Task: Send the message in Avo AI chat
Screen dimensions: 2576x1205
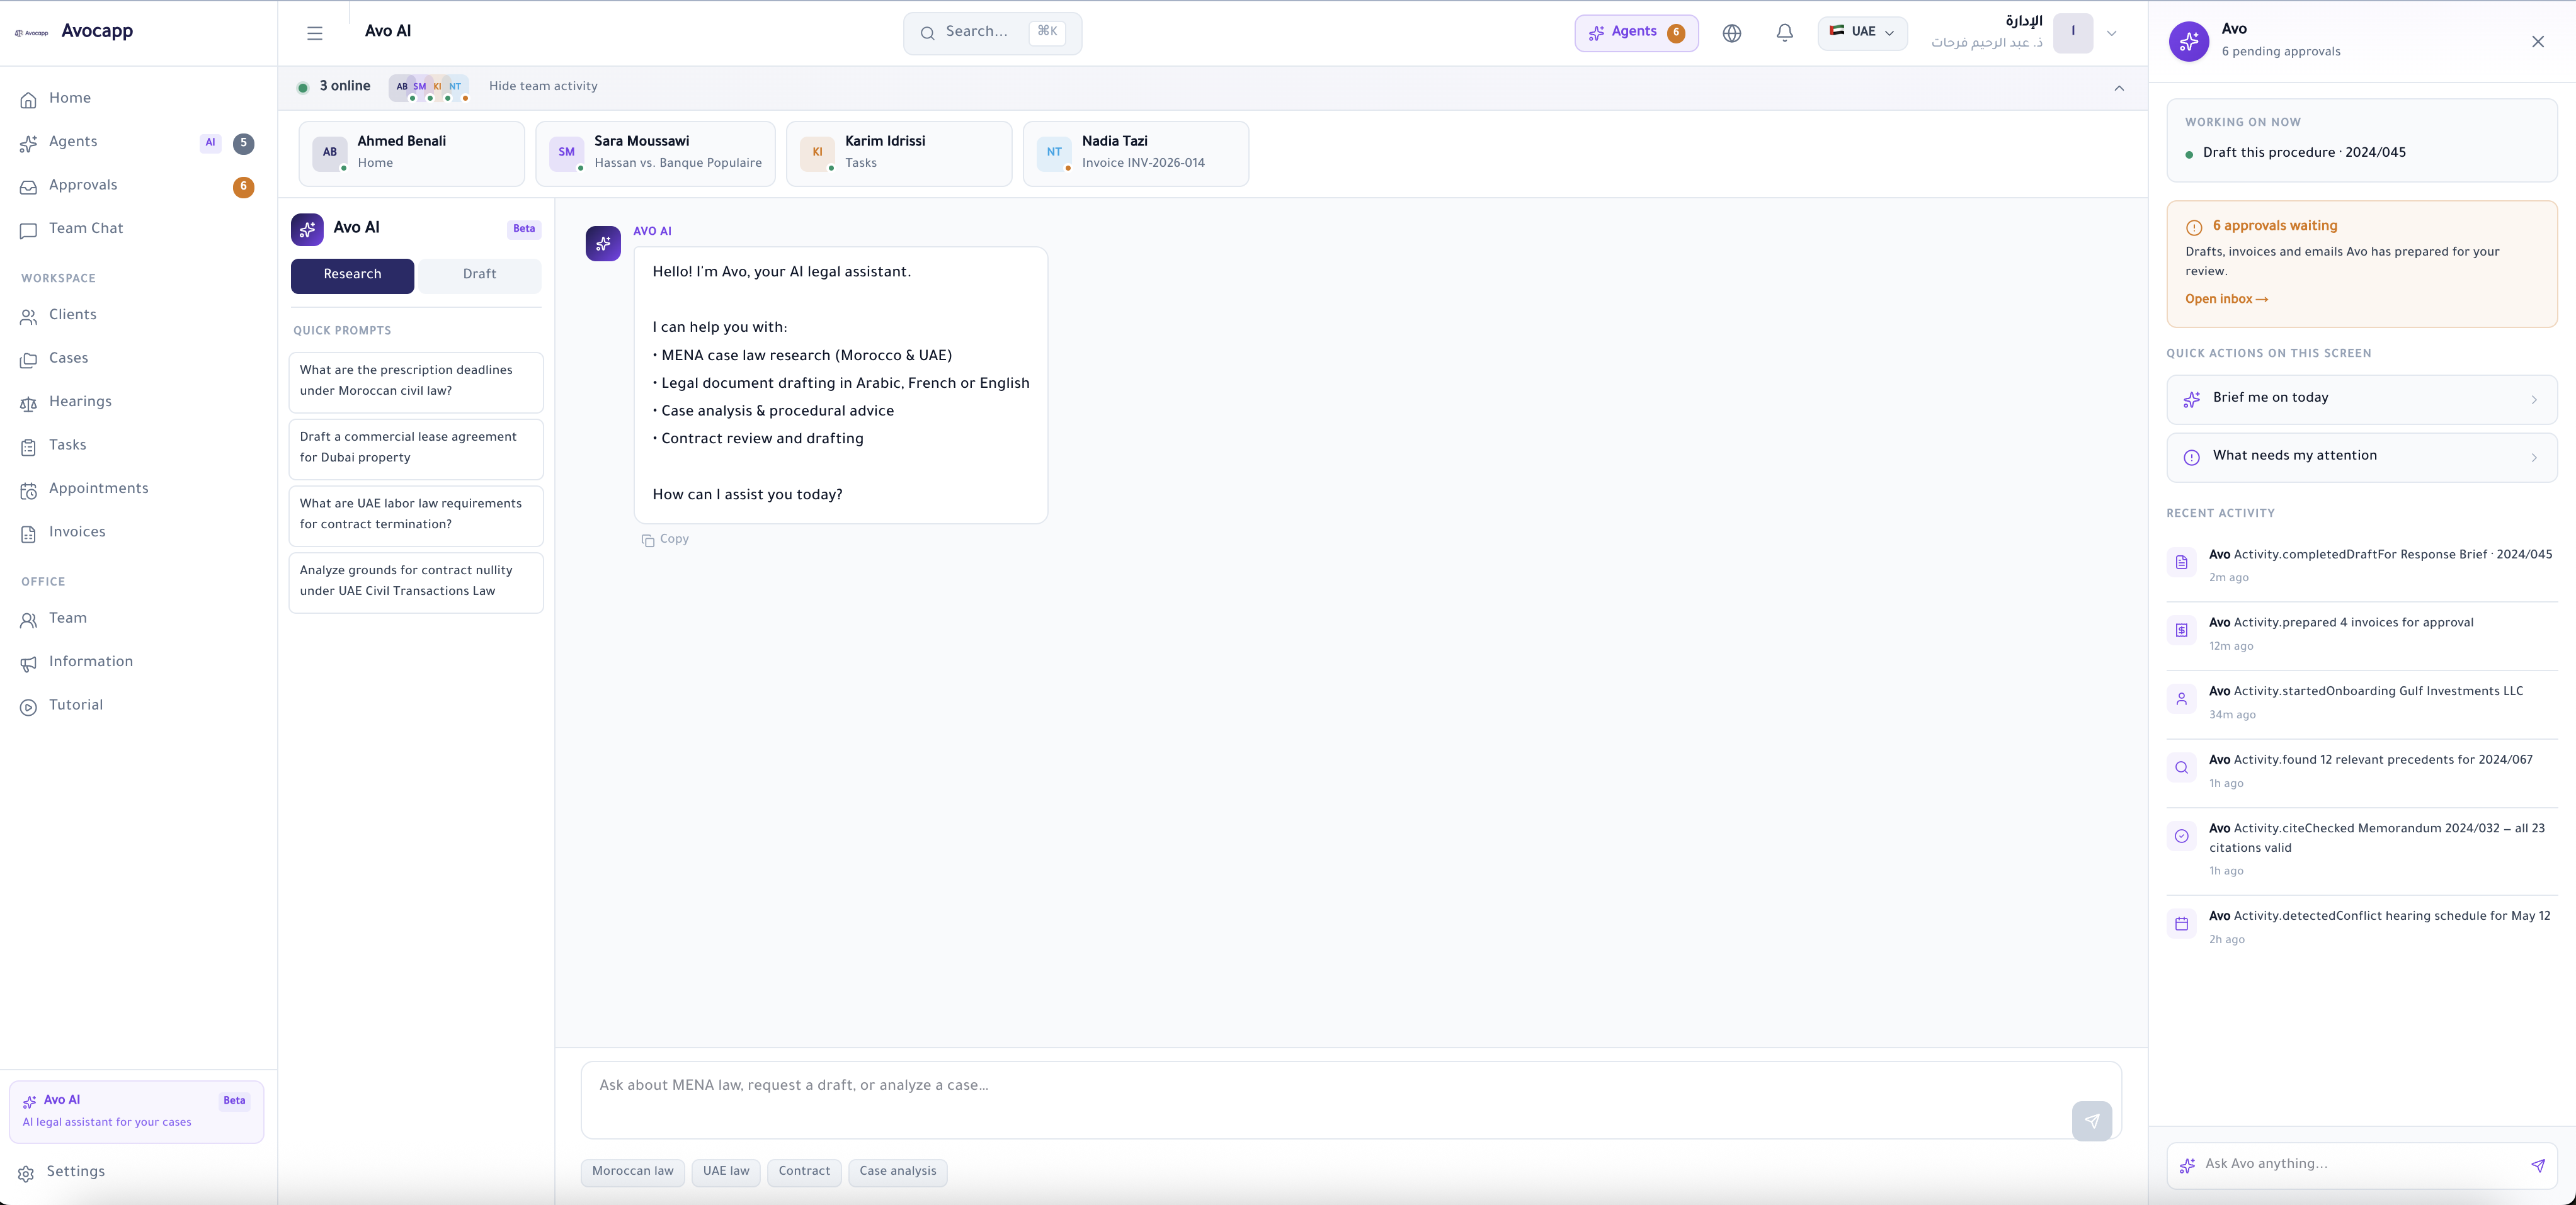Action: point(2092,1120)
